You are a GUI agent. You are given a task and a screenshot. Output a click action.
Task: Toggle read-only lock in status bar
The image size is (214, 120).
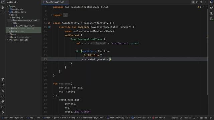(x=211, y=118)
